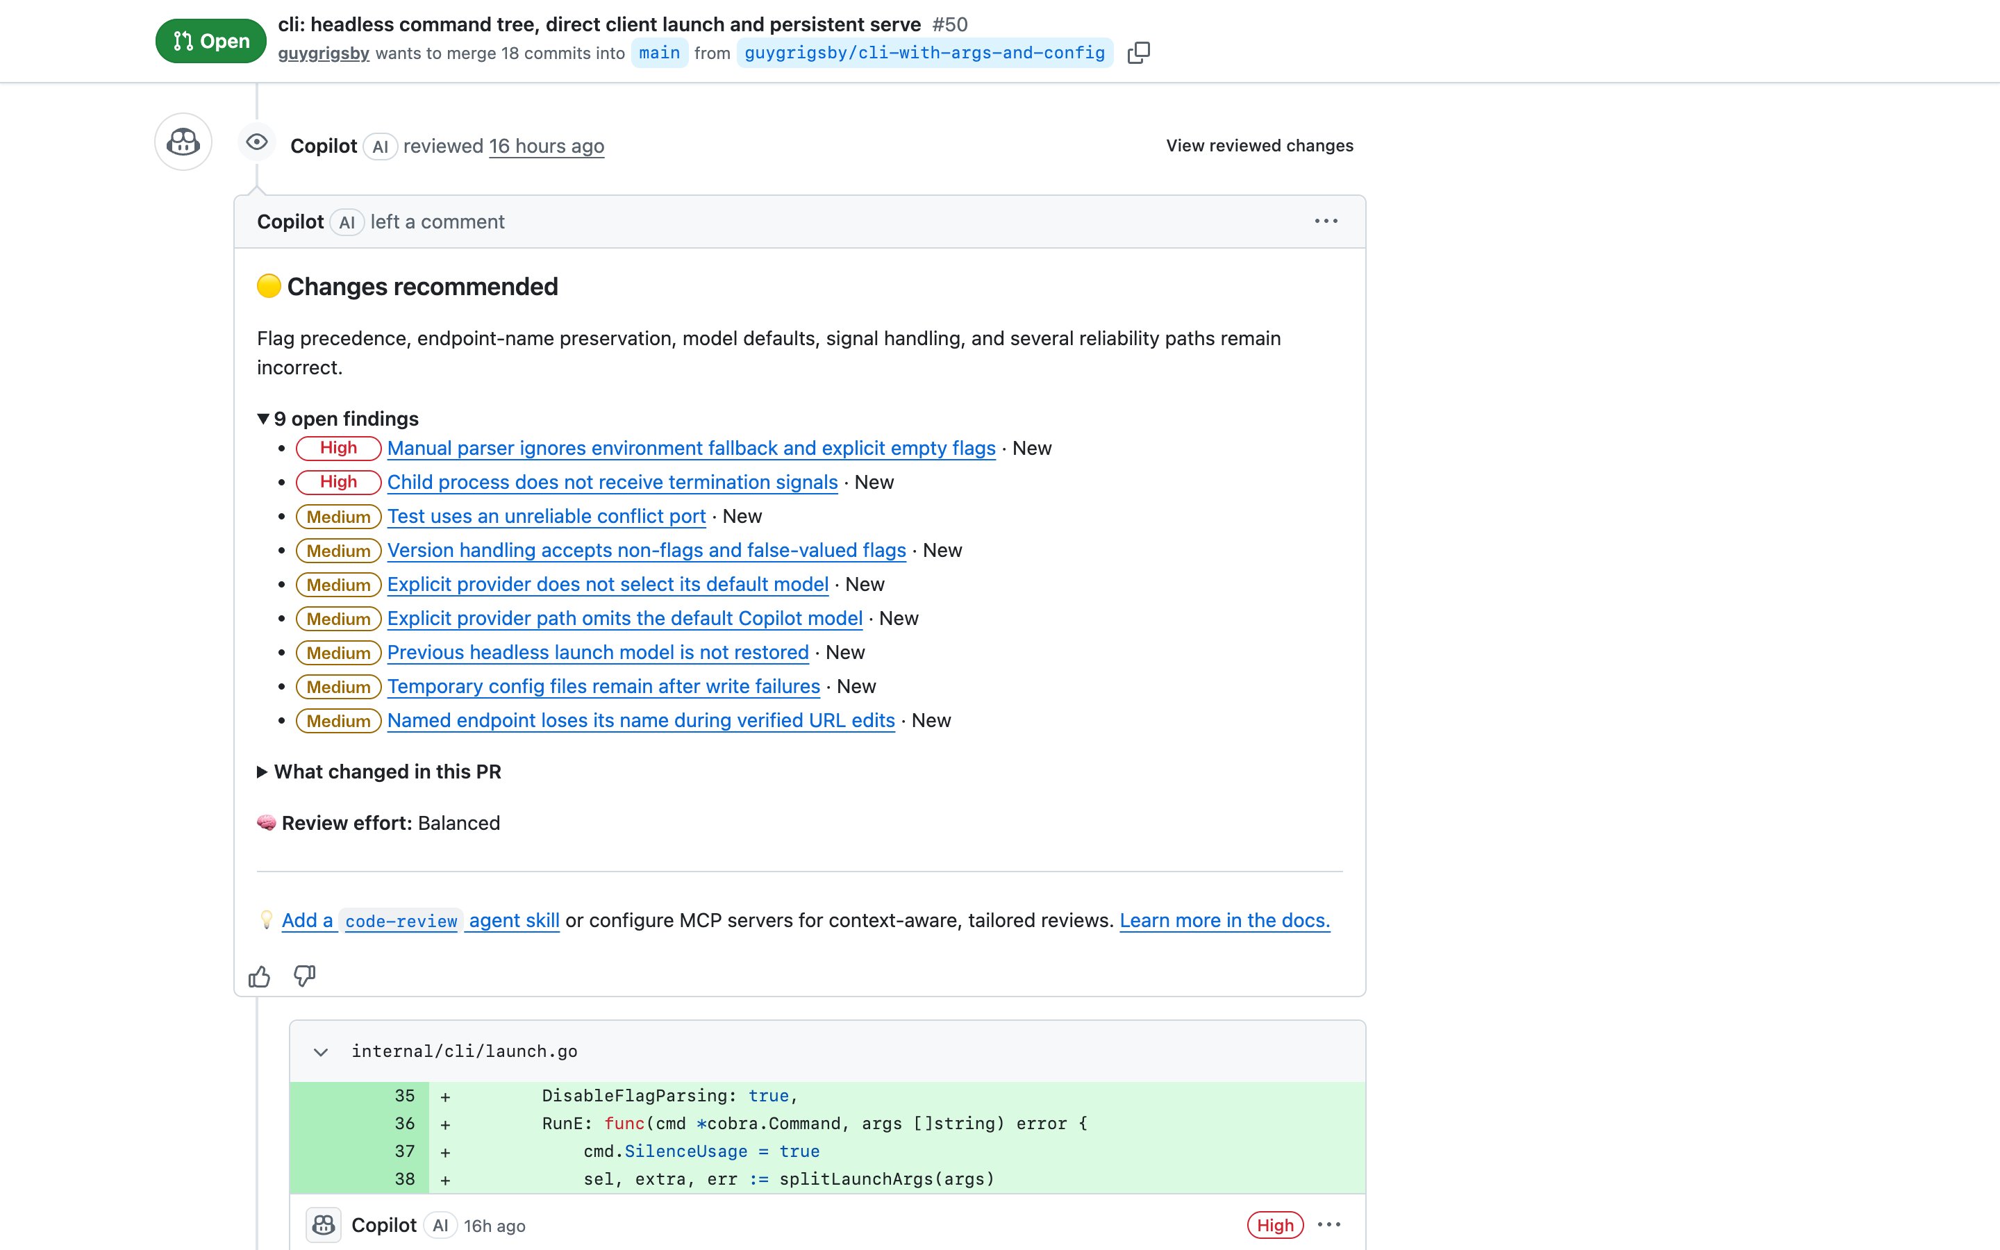Open Explicit provider path omits Copilot model
This screenshot has height=1250, width=2000.
625,618
